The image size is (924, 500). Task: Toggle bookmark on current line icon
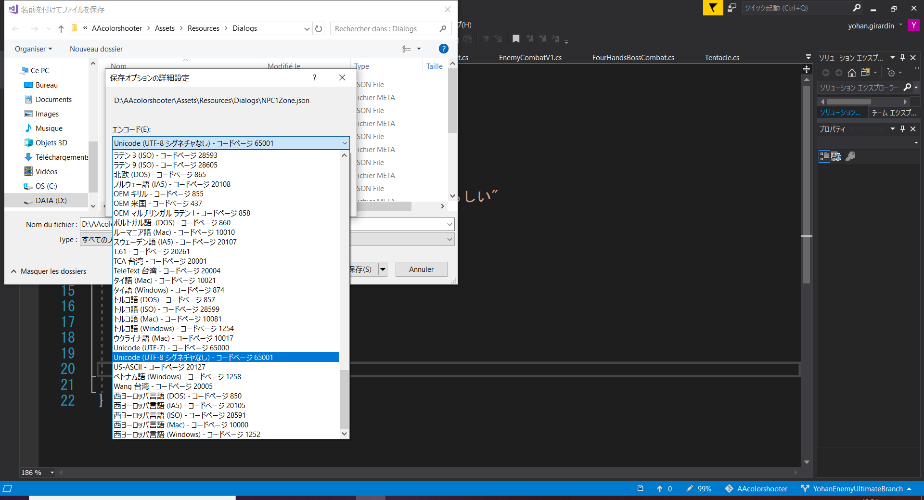click(x=516, y=39)
